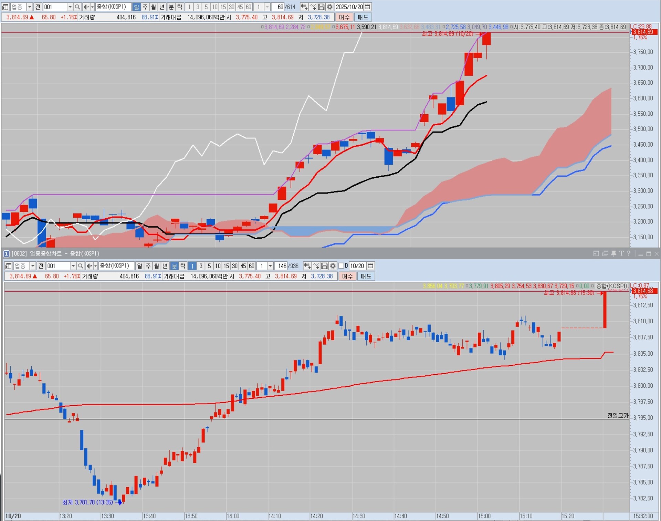Image resolution: width=661 pixels, height=521 pixels.
Task: Switch top chart to weekly (주) tab
Action: (145, 7)
